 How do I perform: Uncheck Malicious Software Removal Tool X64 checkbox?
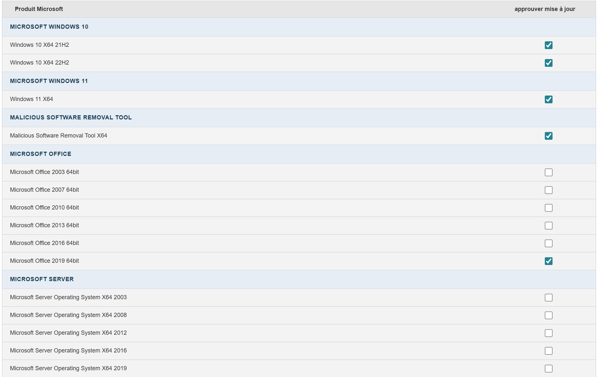(548, 136)
